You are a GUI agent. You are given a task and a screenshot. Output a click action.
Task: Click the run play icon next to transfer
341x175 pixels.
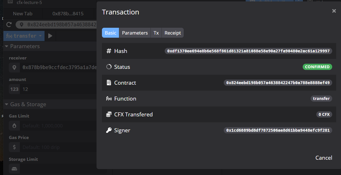coord(50,36)
